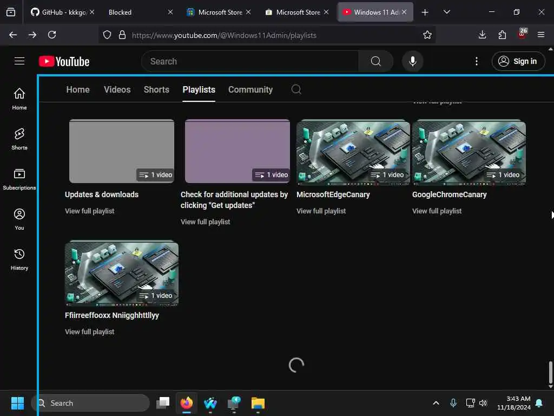The width and height of the screenshot is (554, 416).
Task: Show tracking protection shield info
Action: 107,35
